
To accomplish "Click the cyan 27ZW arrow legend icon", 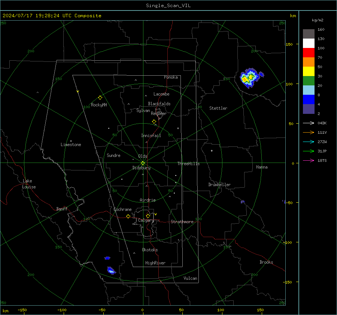I will pos(309,142).
